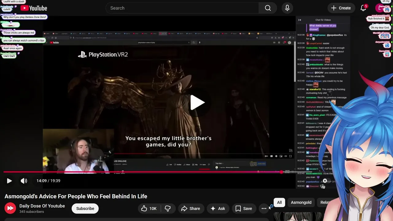Save the video to a playlist
This screenshot has height=221, width=393.
[x=244, y=208]
